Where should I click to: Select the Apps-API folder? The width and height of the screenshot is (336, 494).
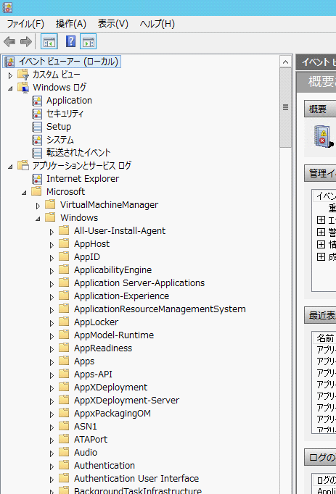coord(93,374)
